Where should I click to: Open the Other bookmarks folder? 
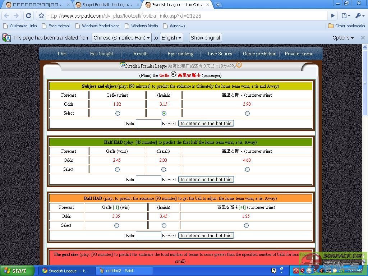tap(346, 26)
